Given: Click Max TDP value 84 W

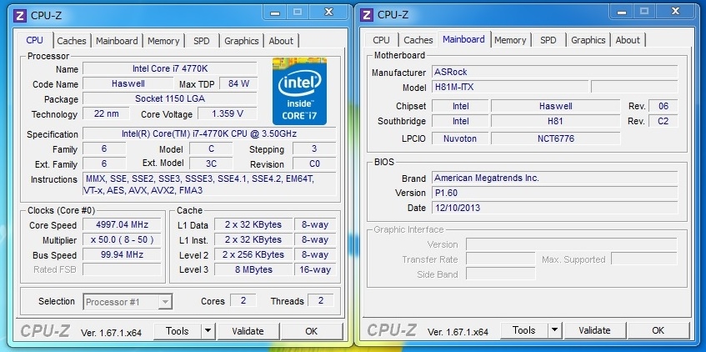Looking at the screenshot, I should click(238, 83).
